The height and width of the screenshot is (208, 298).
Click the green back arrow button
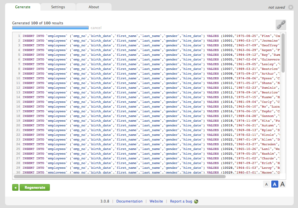pyautogui.click(x=15, y=188)
